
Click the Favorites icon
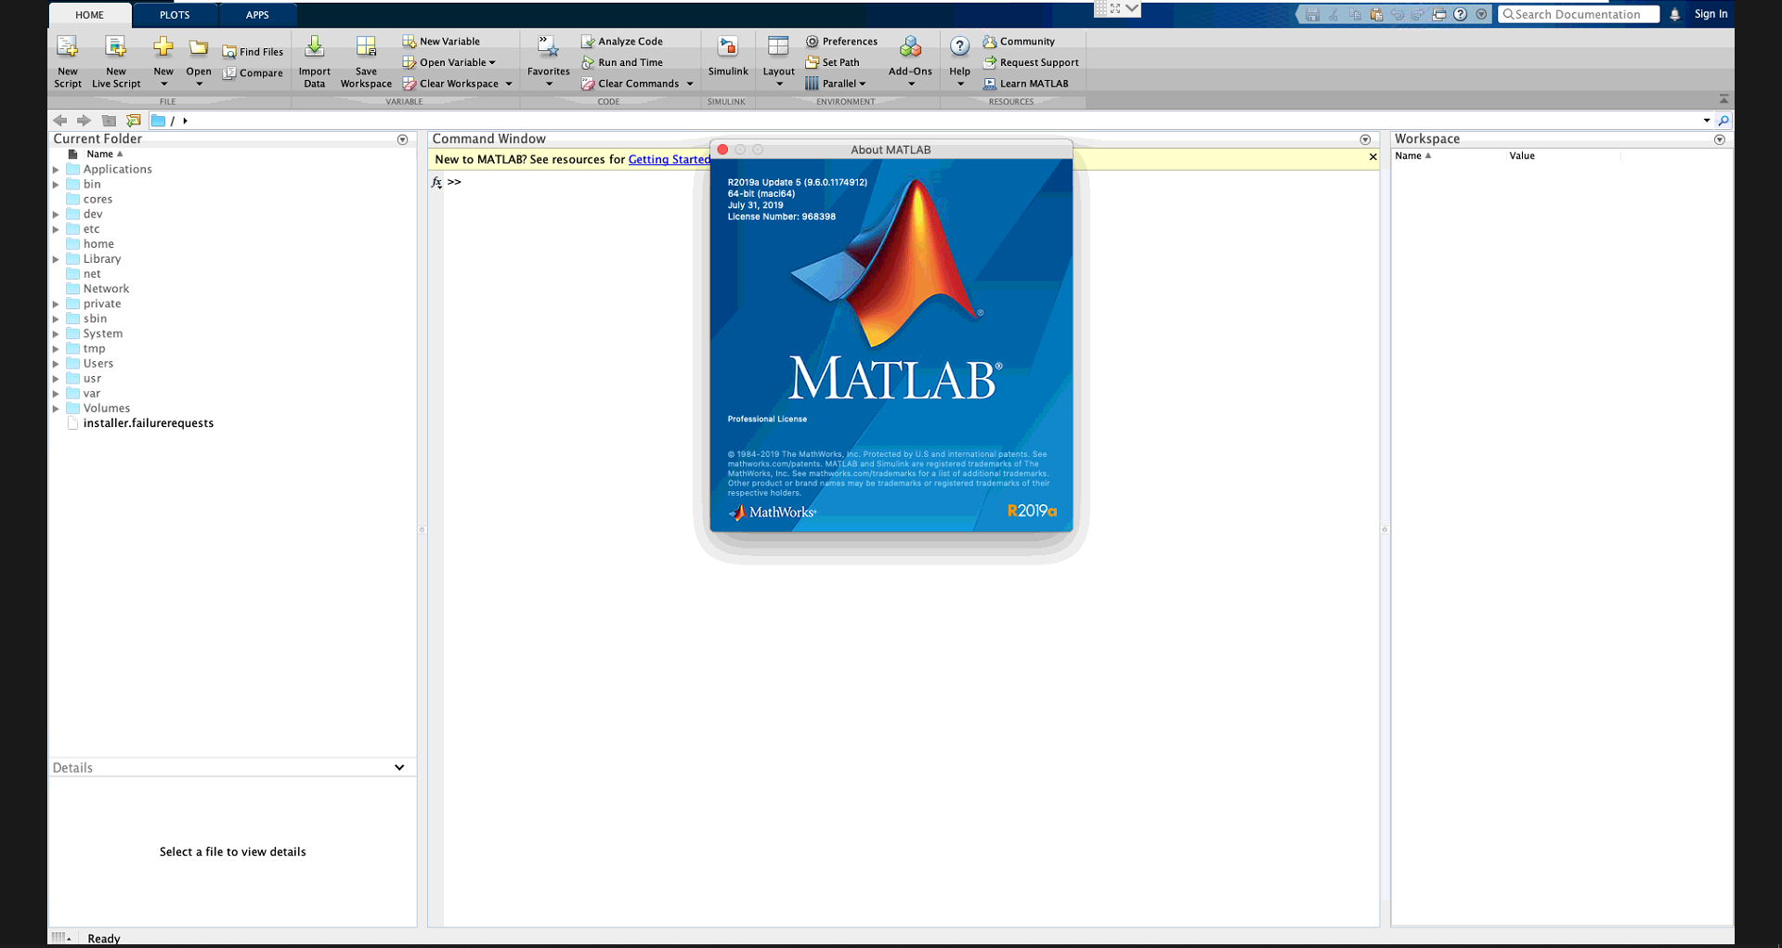click(549, 47)
